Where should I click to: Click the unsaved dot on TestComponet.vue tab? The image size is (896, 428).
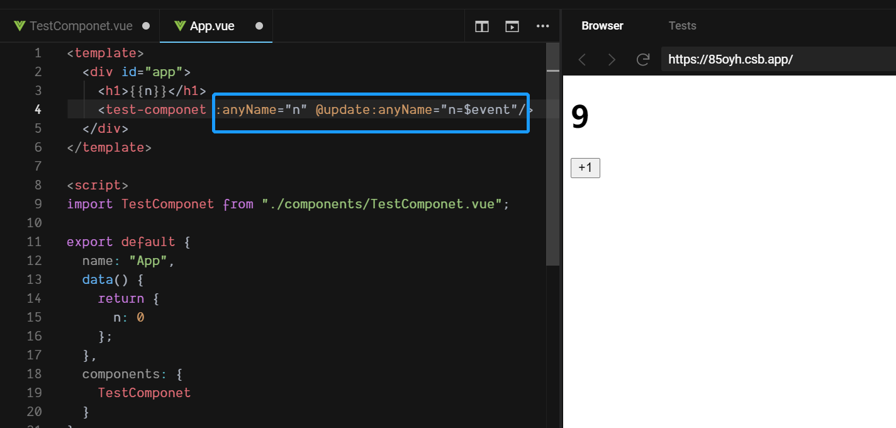click(146, 26)
